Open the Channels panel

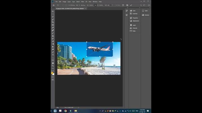[x=135, y=28]
